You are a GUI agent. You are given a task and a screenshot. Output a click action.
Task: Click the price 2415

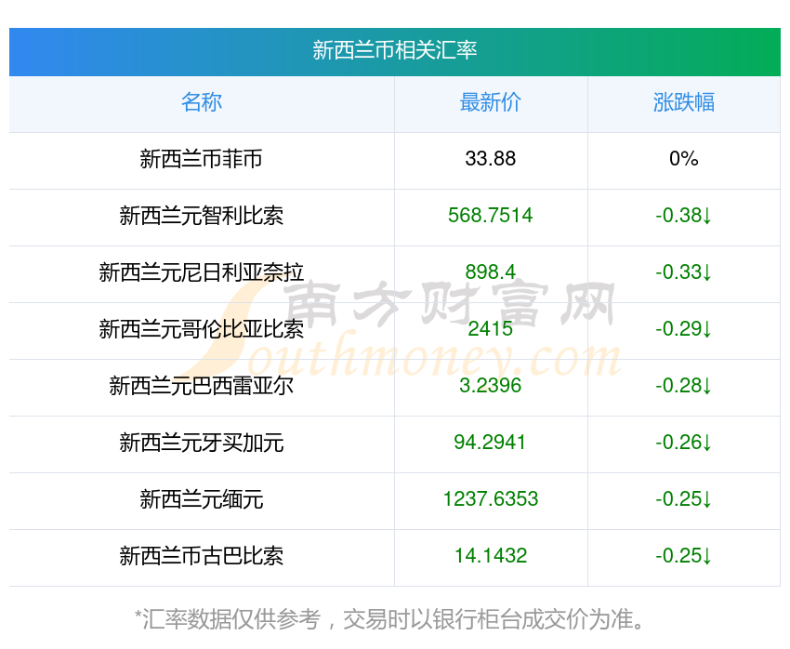pos(490,329)
